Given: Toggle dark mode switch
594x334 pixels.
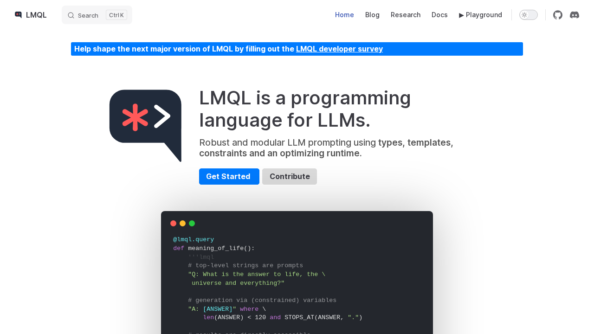Looking at the screenshot, I should point(528,14).
